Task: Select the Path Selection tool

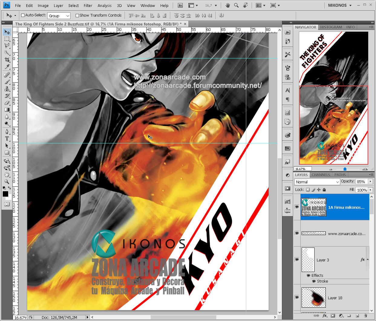Action: coord(7,145)
